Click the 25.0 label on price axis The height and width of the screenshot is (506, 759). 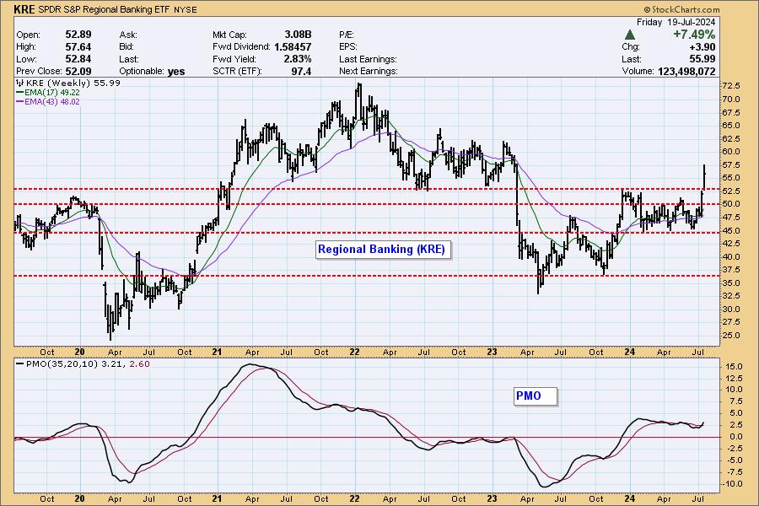(731, 335)
